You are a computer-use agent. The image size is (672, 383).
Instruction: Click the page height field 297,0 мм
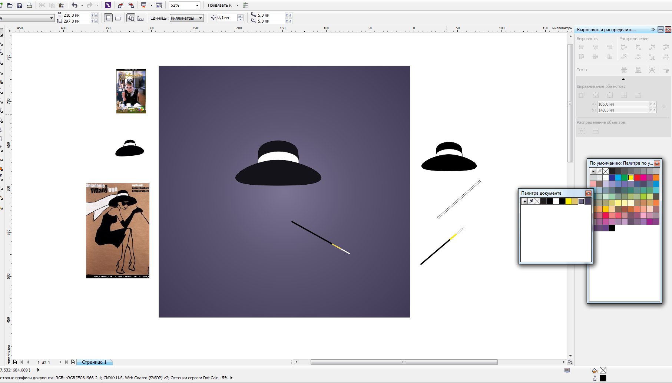(x=76, y=21)
